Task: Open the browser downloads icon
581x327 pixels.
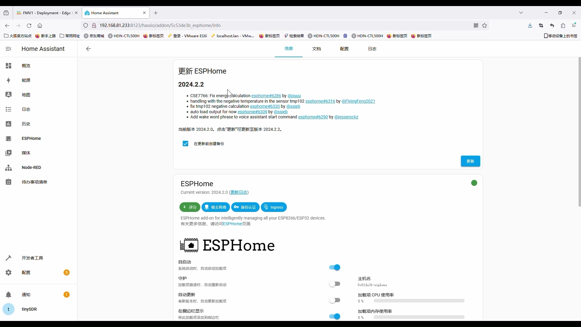Action: [530, 25]
